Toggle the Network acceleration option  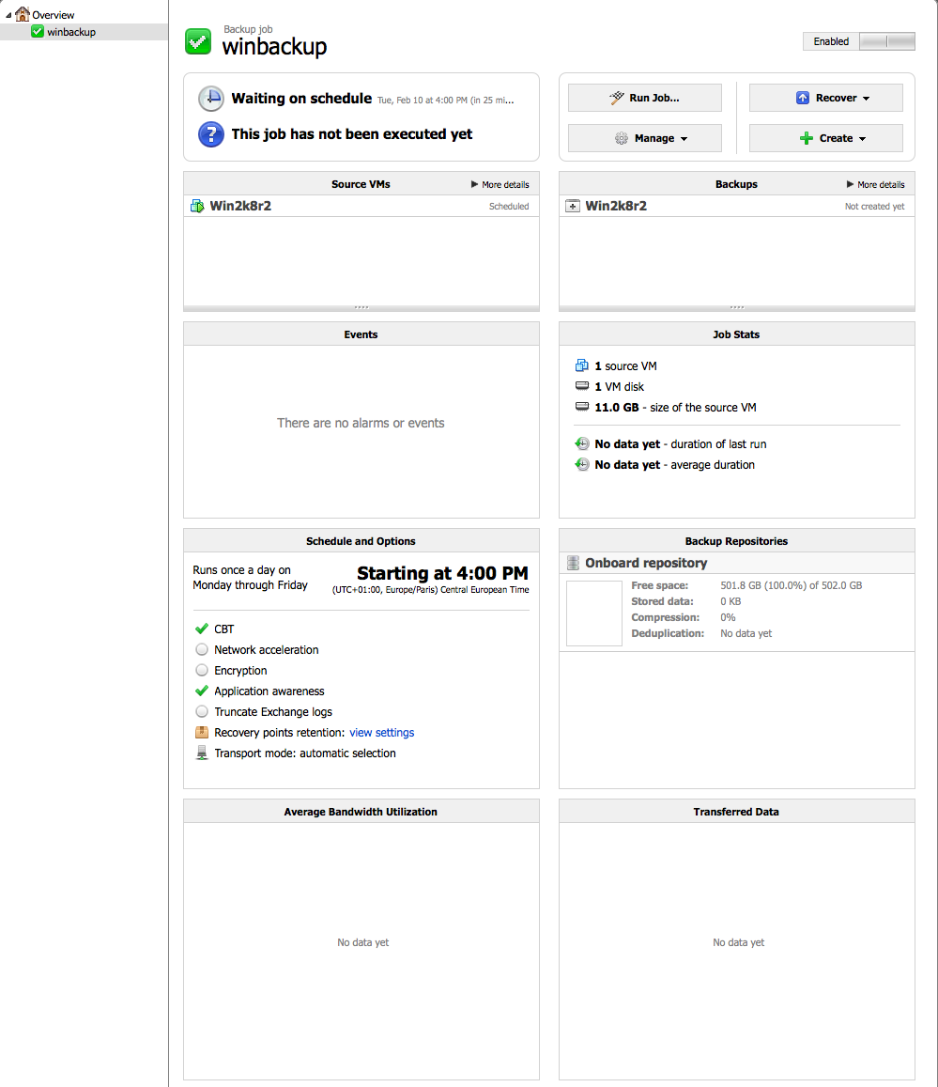(202, 649)
